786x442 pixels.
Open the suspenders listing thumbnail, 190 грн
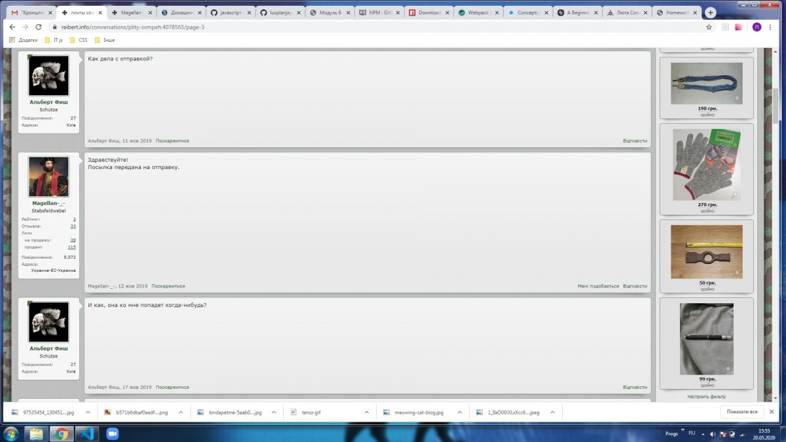(x=707, y=83)
